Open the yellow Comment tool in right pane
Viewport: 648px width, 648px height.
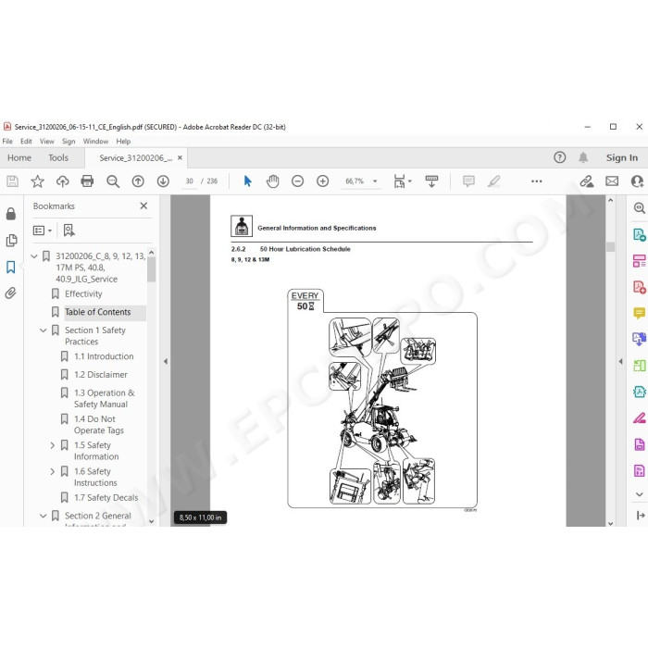click(x=639, y=313)
